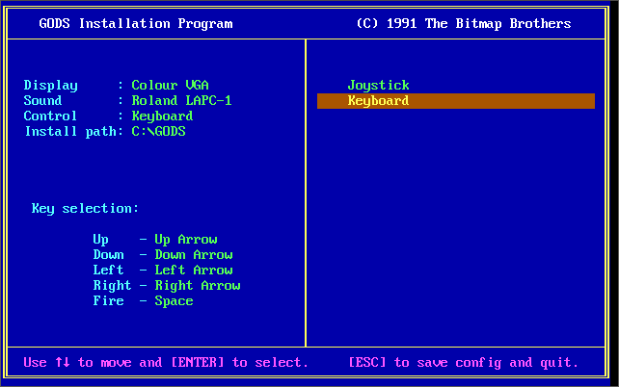Select the Joystick control option
Viewport: 619px width, 387px height.
pyautogui.click(x=378, y=86)
